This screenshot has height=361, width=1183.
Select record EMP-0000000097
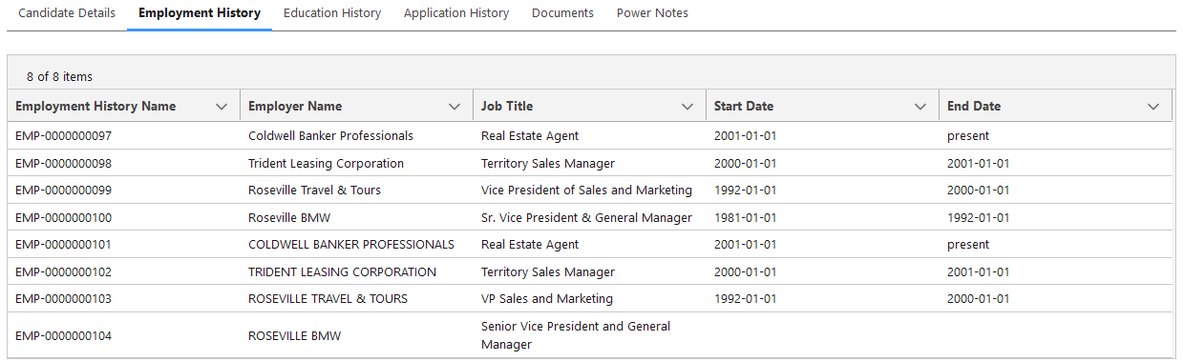coord(64,136)
